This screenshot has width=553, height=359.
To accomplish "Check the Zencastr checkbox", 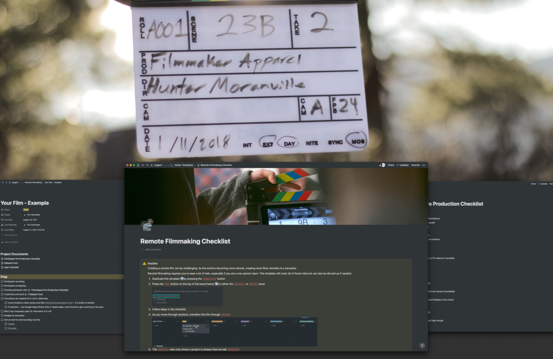I will click(6, 328).
